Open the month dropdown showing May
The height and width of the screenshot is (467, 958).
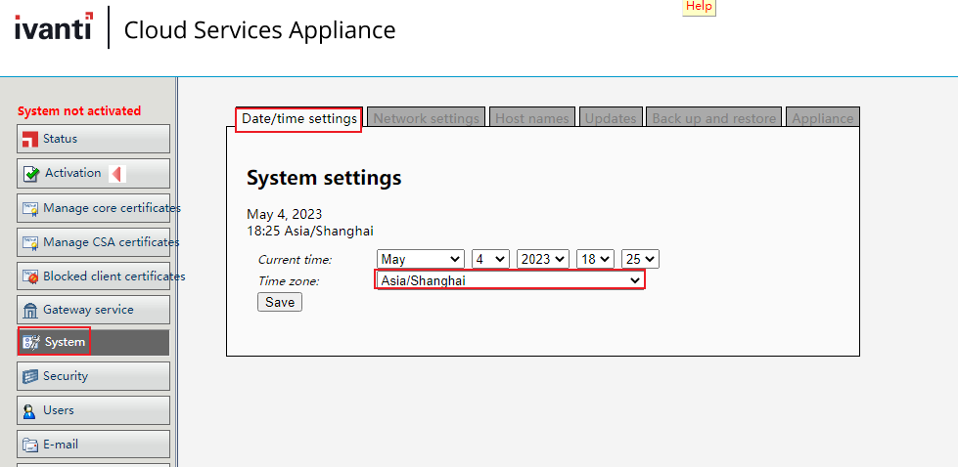click(x=420, y=259)
